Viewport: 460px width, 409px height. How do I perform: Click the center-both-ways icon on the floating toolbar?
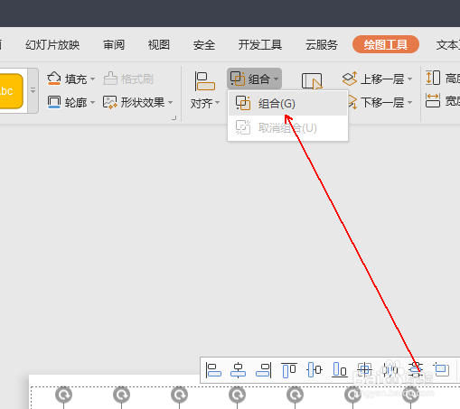tap(365, 370)
